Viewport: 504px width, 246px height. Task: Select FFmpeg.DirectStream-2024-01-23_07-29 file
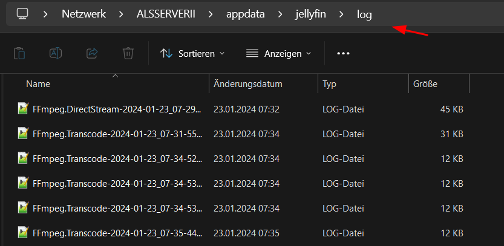tap(117, 109)
